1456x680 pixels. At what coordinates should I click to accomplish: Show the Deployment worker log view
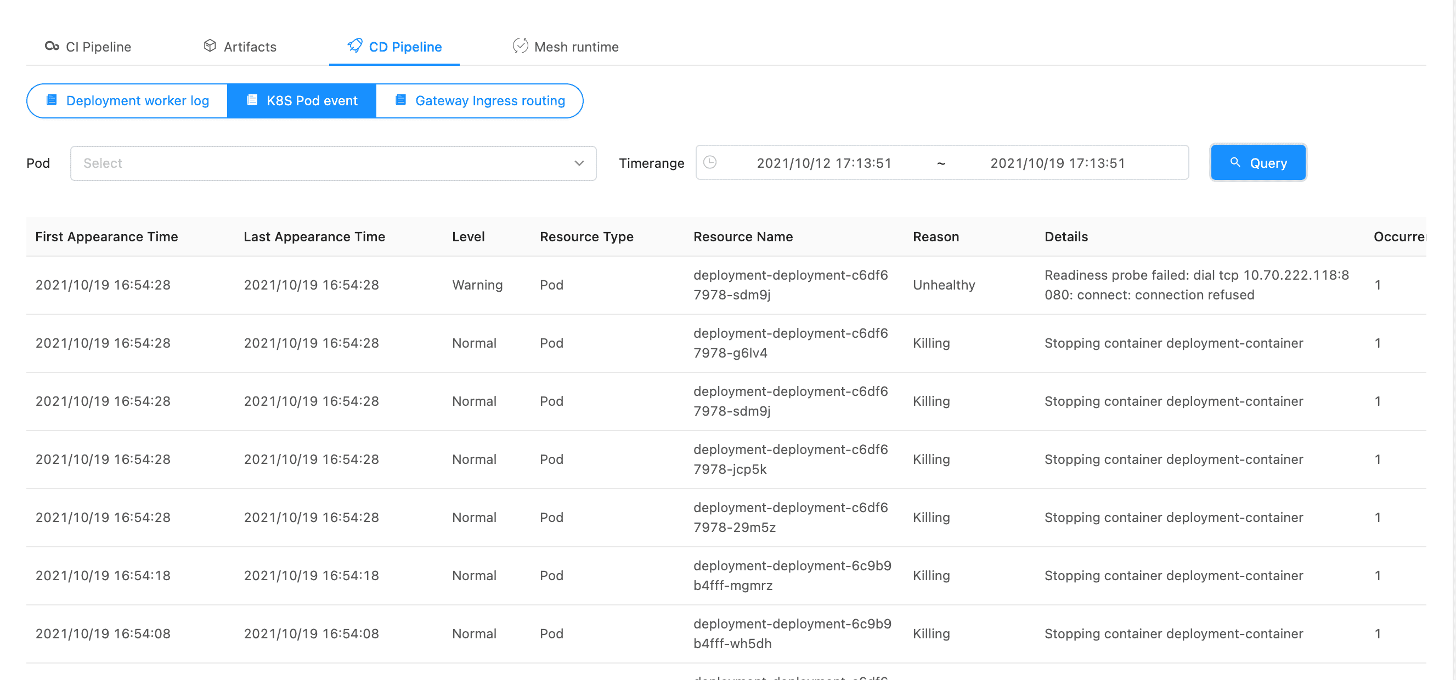click(127, 101)
